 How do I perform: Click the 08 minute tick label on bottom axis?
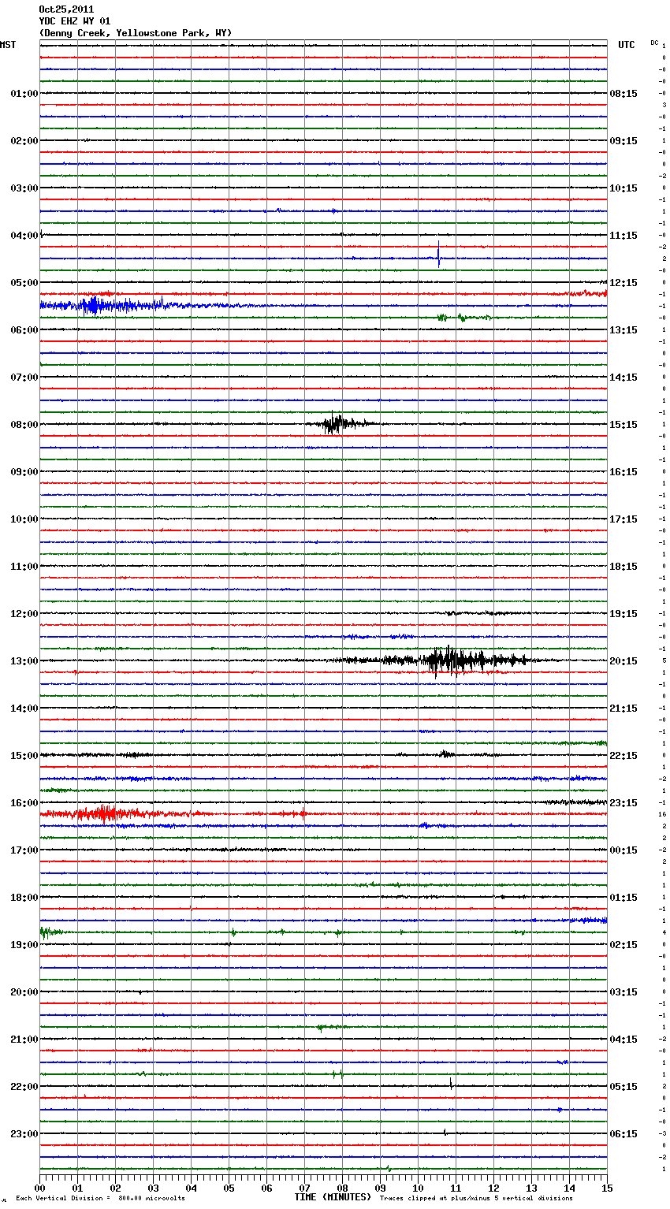(x=342, y=1188)
